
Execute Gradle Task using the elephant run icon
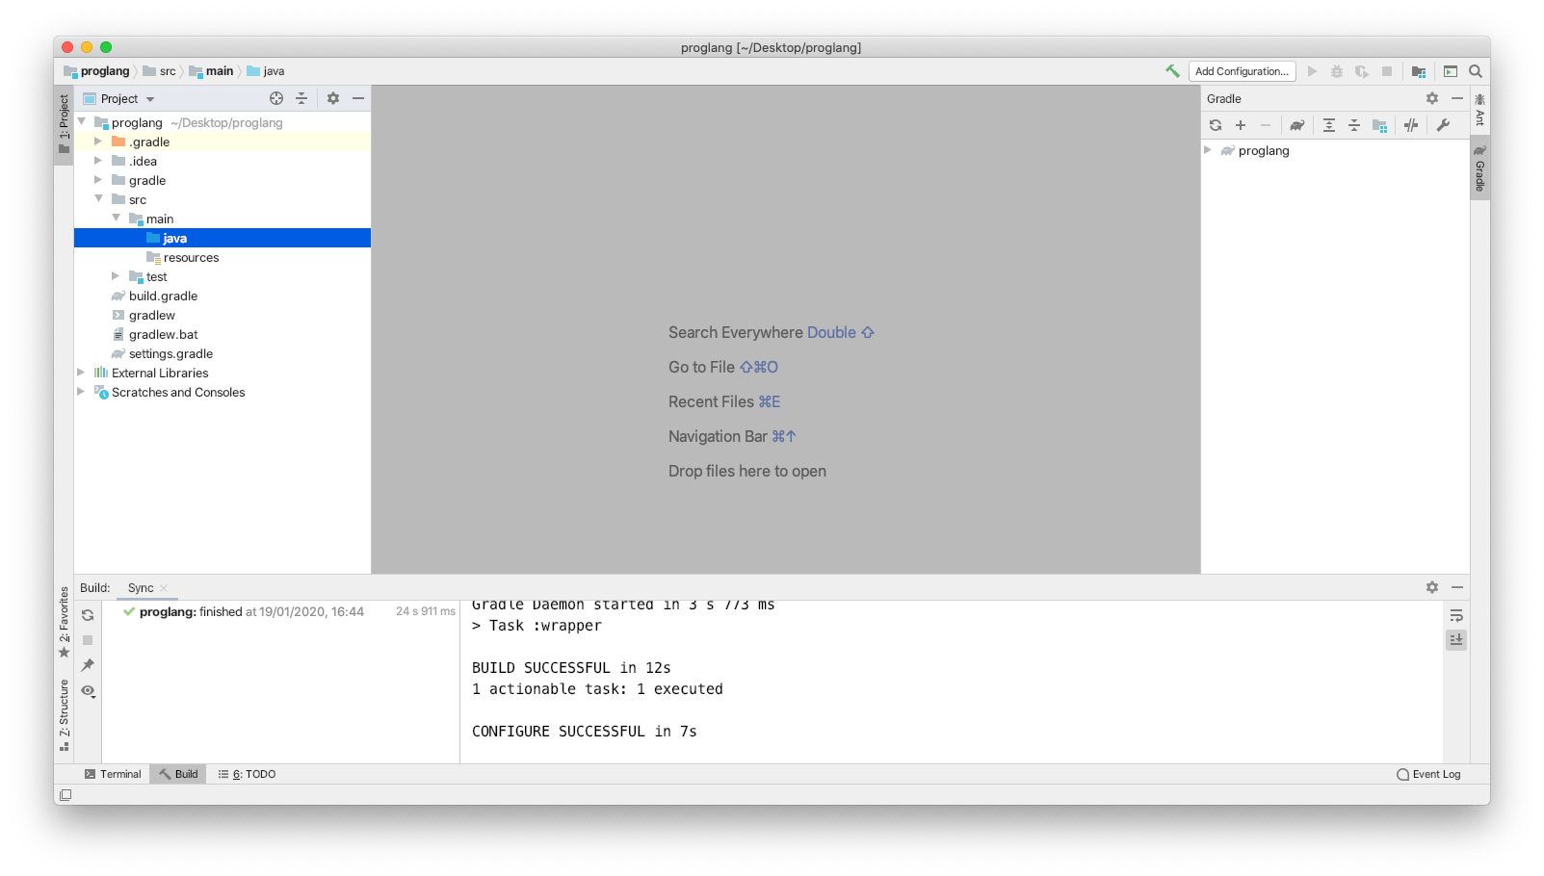(1297, 125)
